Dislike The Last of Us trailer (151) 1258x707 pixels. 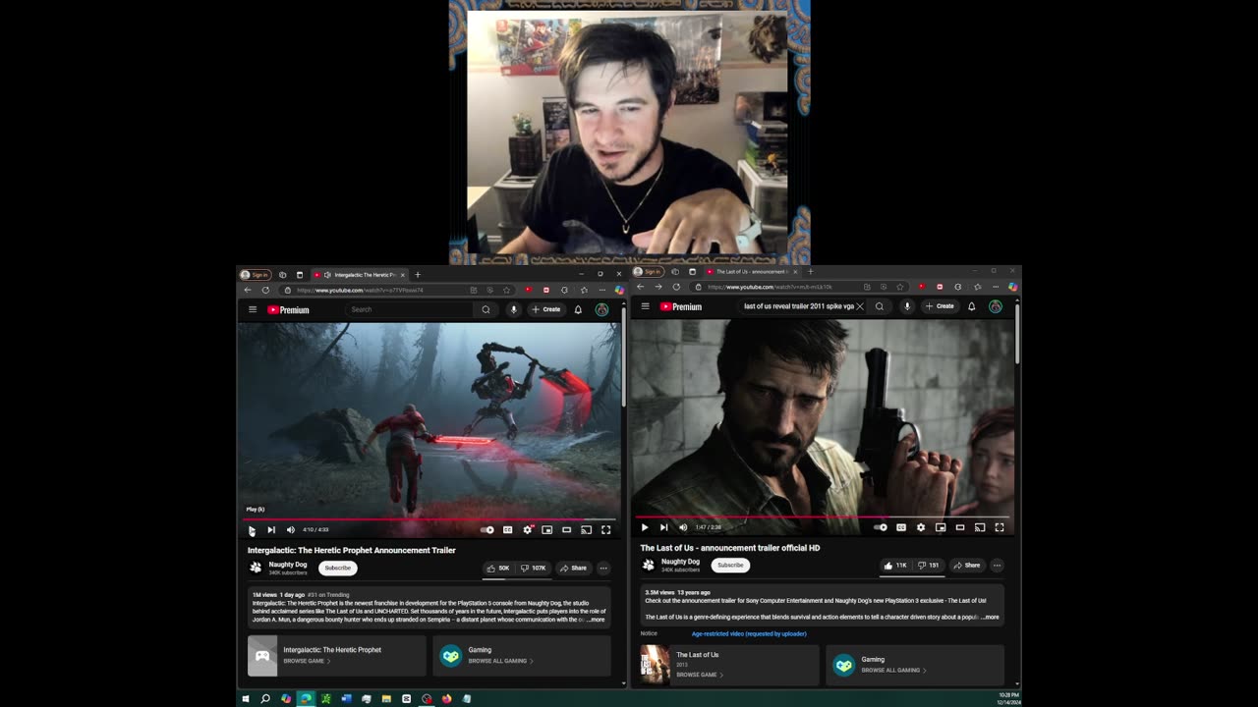coord(929,566)
